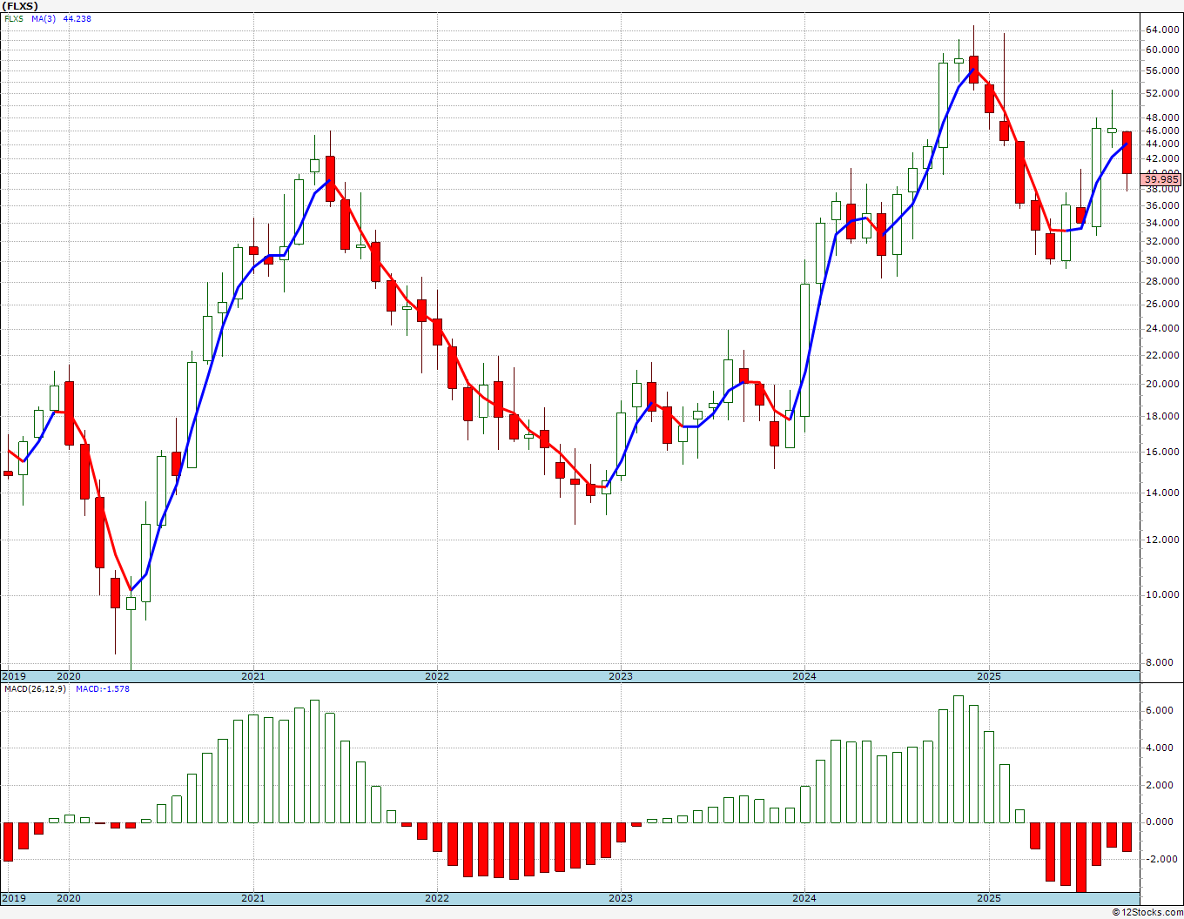Image resolution: width=1184 pixels, height=919 pixels.
Task: Click the 6.000 MACD axis label
Action: pos(1162,711)
